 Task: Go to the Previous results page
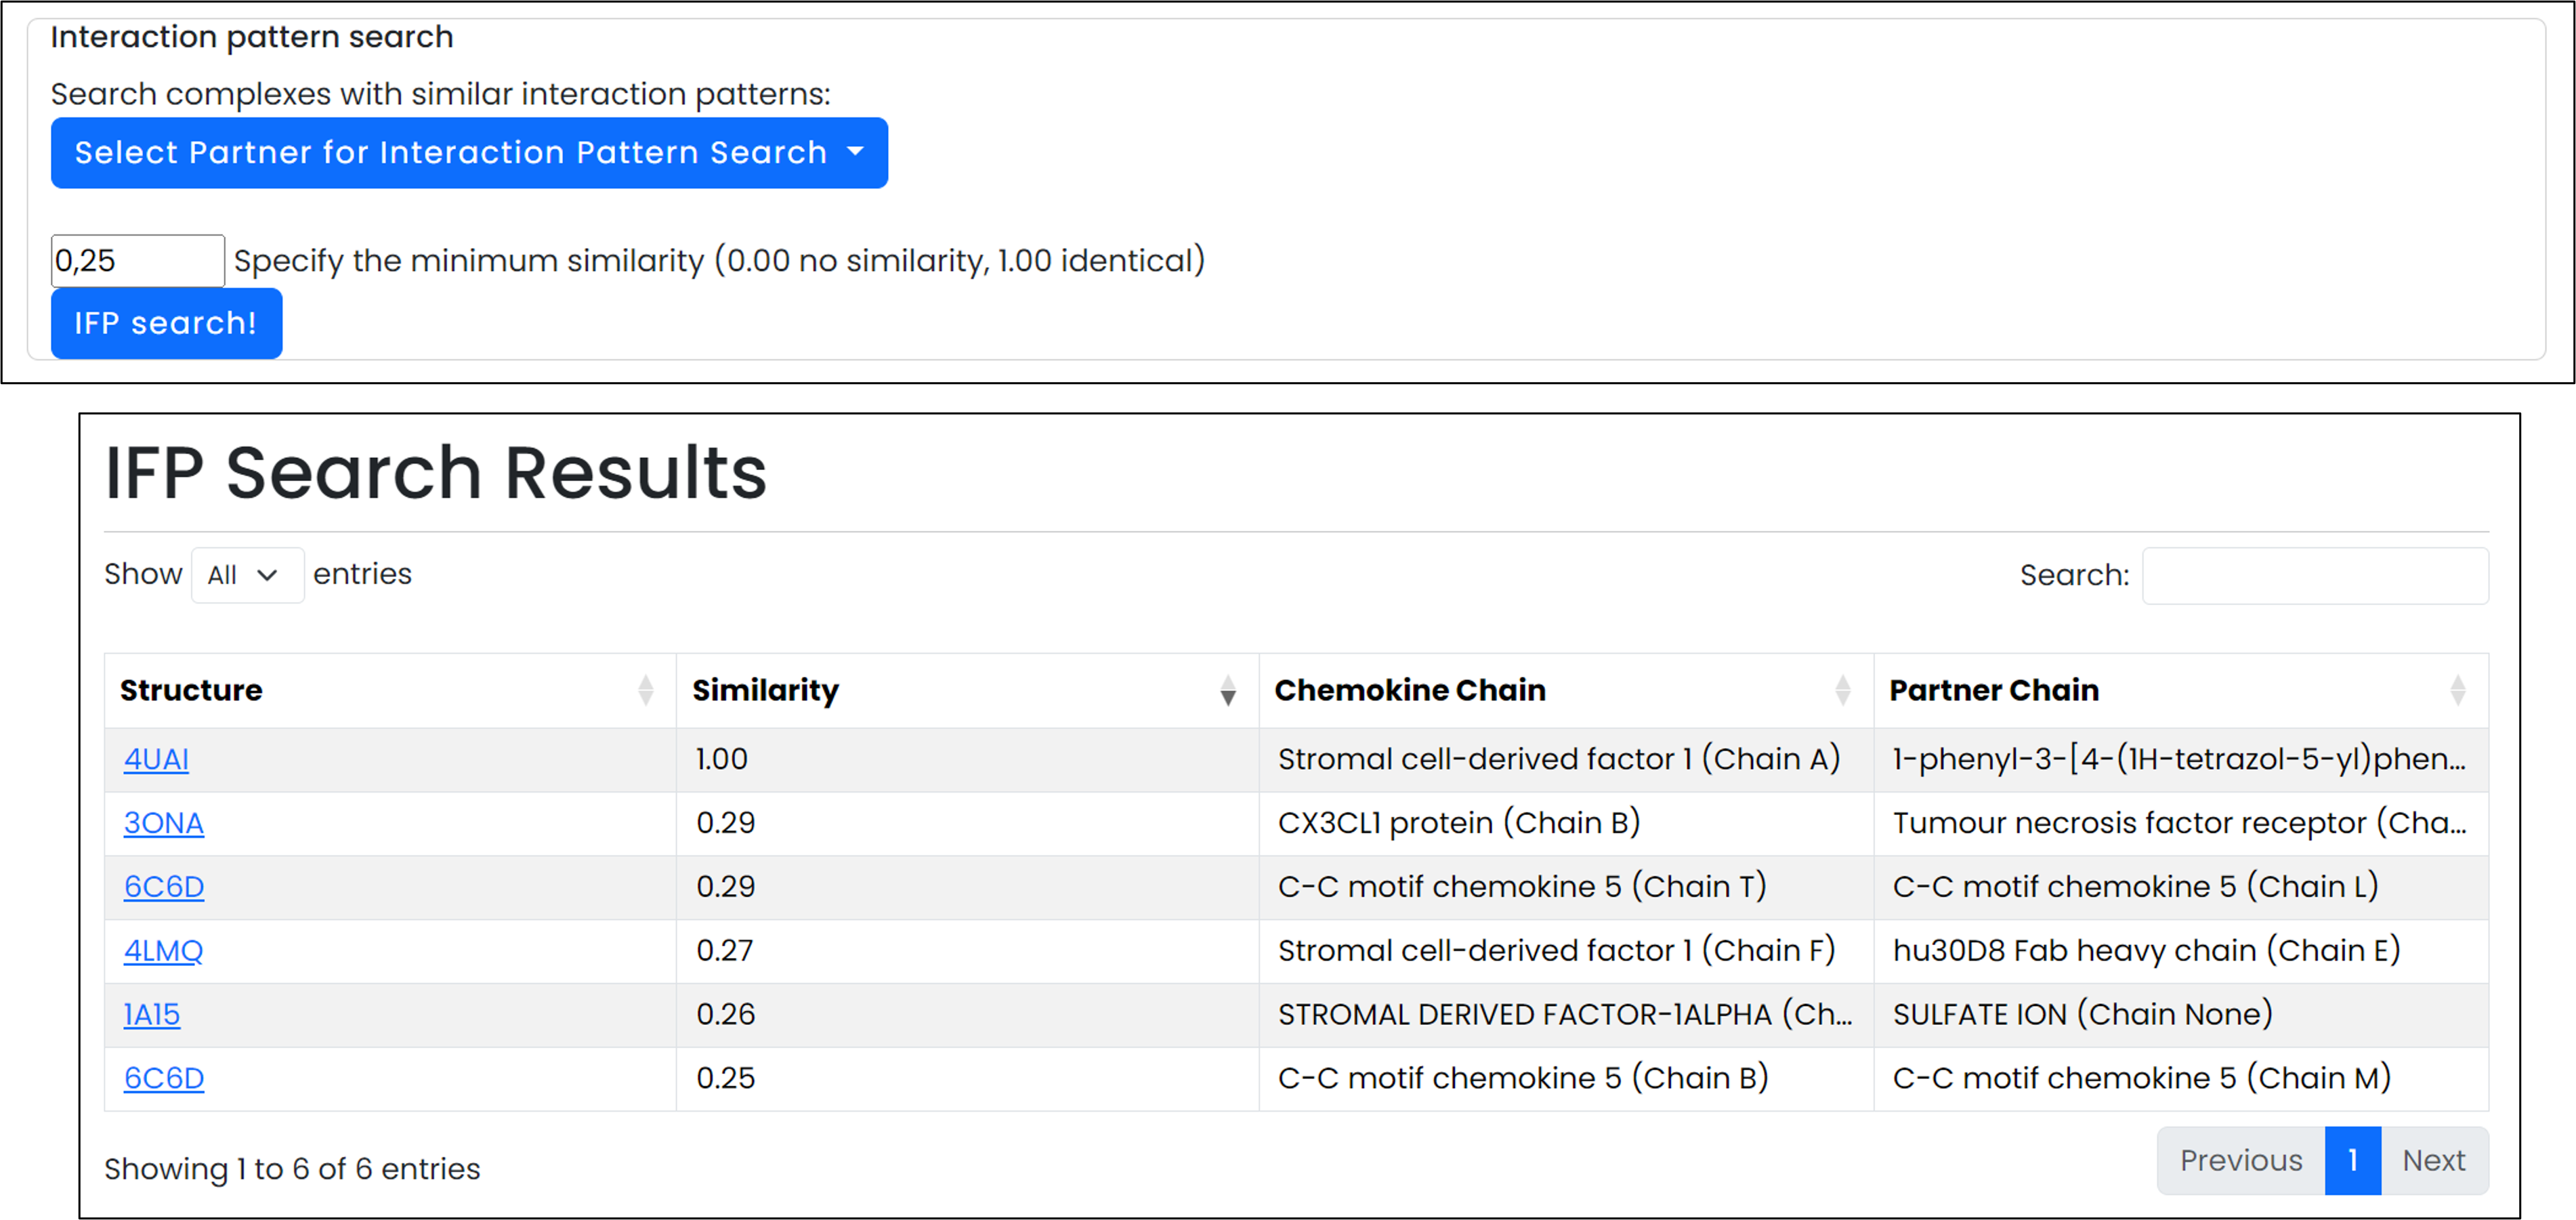click(x=2240, y=1160)
